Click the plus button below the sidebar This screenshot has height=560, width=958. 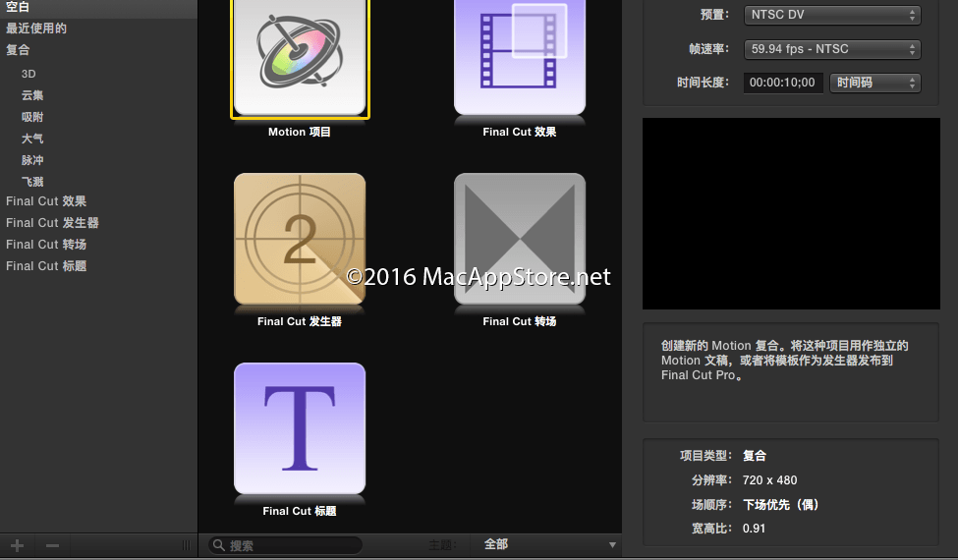18,545
